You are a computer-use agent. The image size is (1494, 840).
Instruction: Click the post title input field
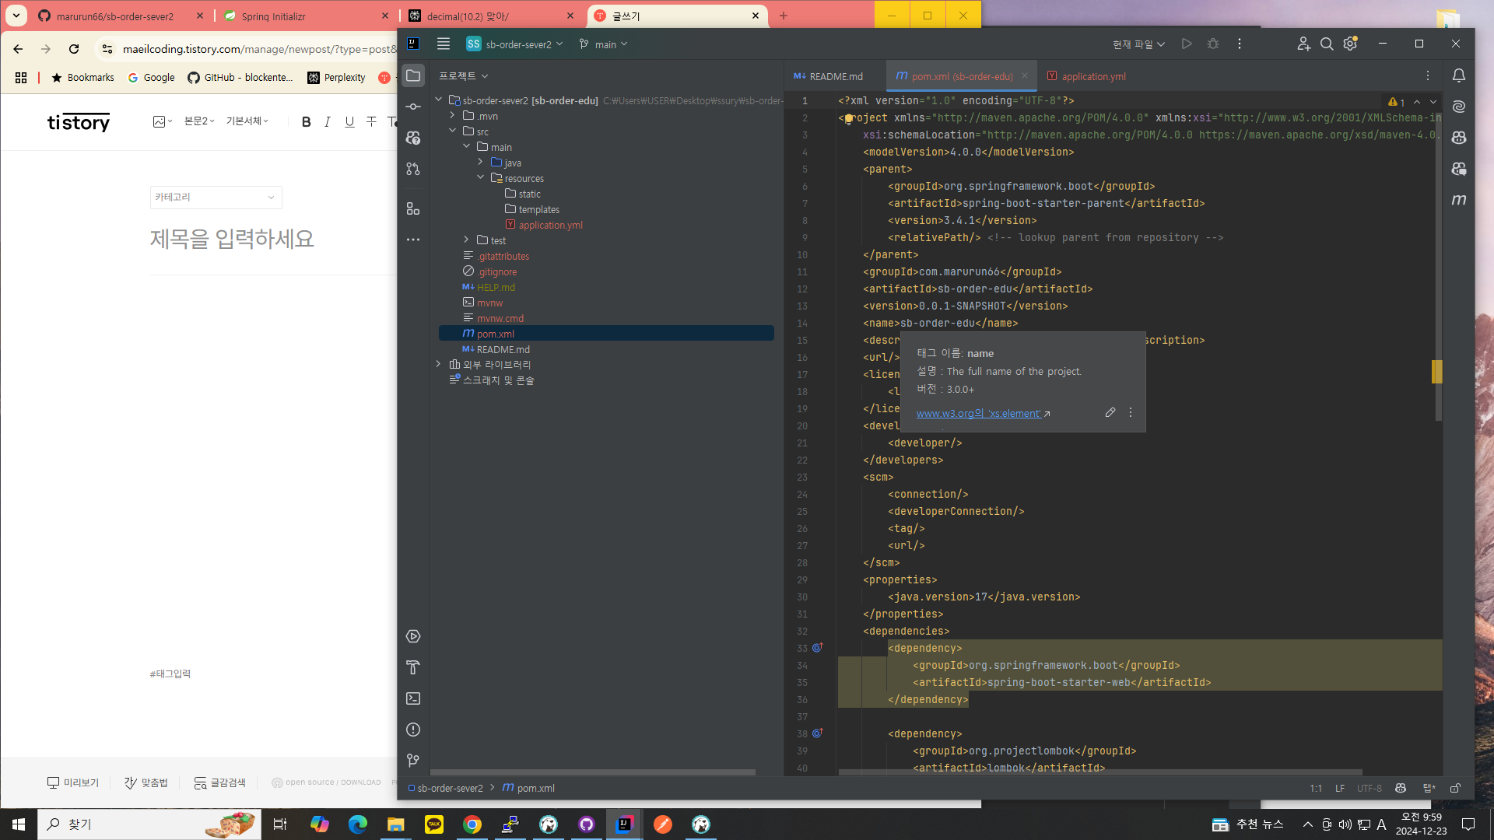[x=232, y=239]
